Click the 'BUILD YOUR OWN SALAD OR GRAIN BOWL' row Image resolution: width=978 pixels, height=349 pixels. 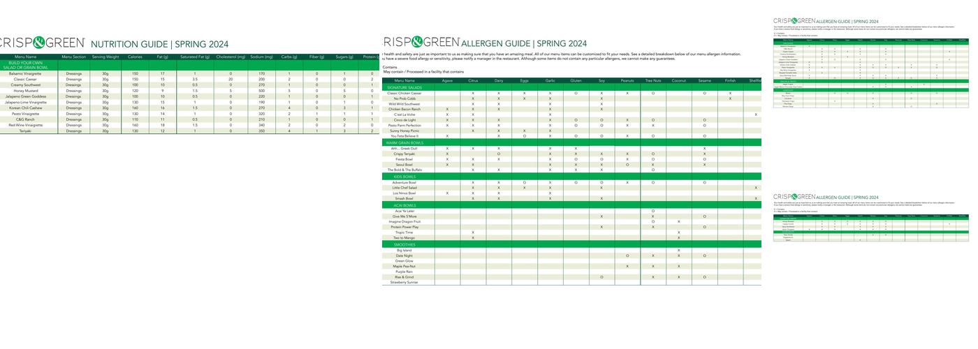click(189, 65)
